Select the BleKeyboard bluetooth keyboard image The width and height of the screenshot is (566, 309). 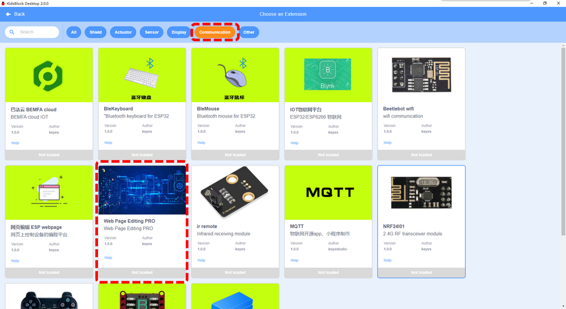pyautogui.click(x=142, y=75)
